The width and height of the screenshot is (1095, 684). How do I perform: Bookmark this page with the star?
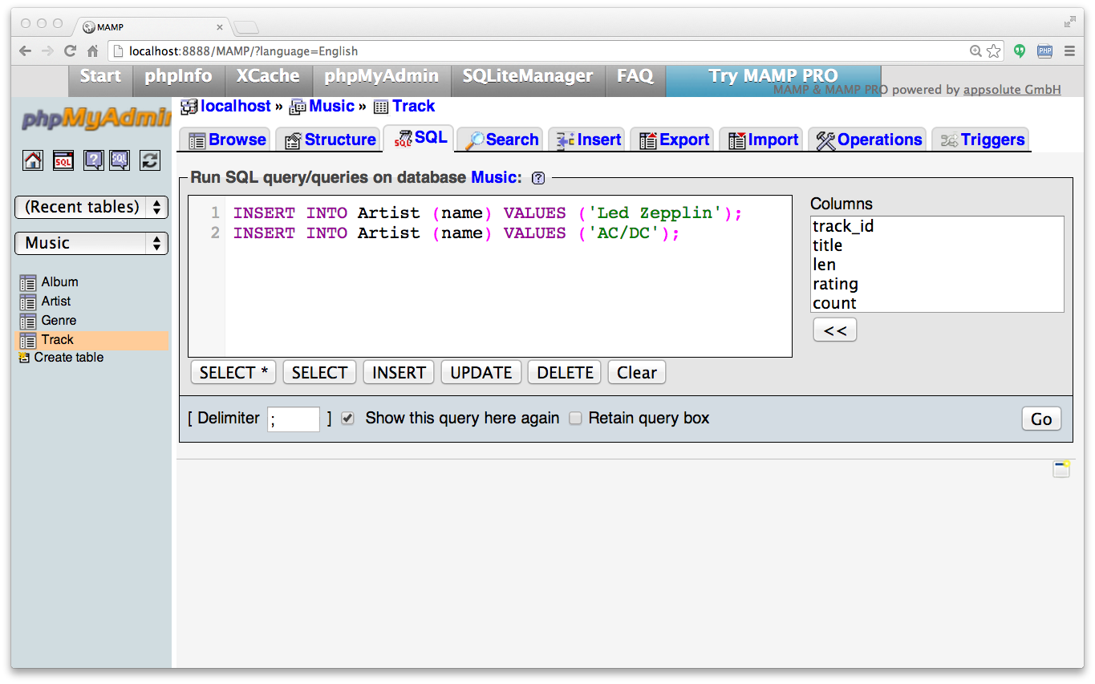[994, 51]
